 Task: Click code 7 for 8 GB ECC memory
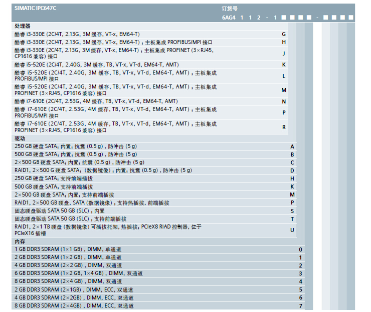301,306
